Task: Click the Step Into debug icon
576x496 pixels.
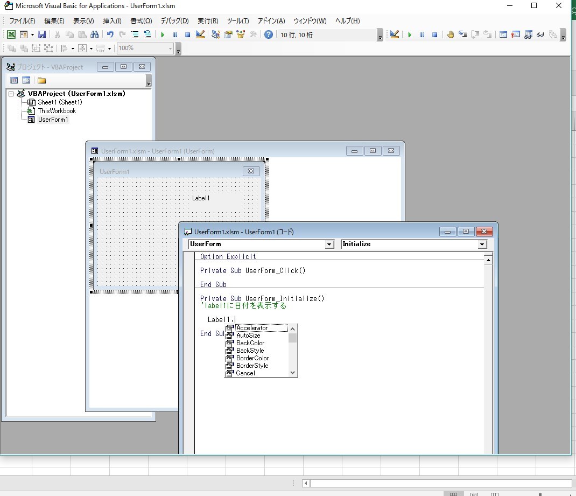Action: tap(463, 34)
